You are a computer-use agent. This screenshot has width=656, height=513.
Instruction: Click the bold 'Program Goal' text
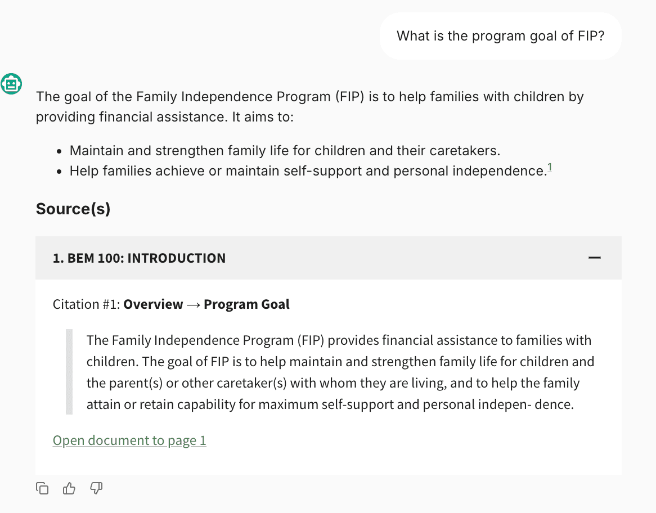point(246,305)
